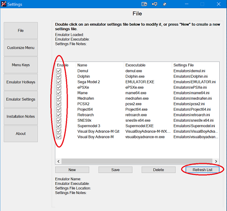This screenshot has width=227, height=211.
Task: Open the Customize Menu page
Action: pyautogui.click(x=21, y=48)
